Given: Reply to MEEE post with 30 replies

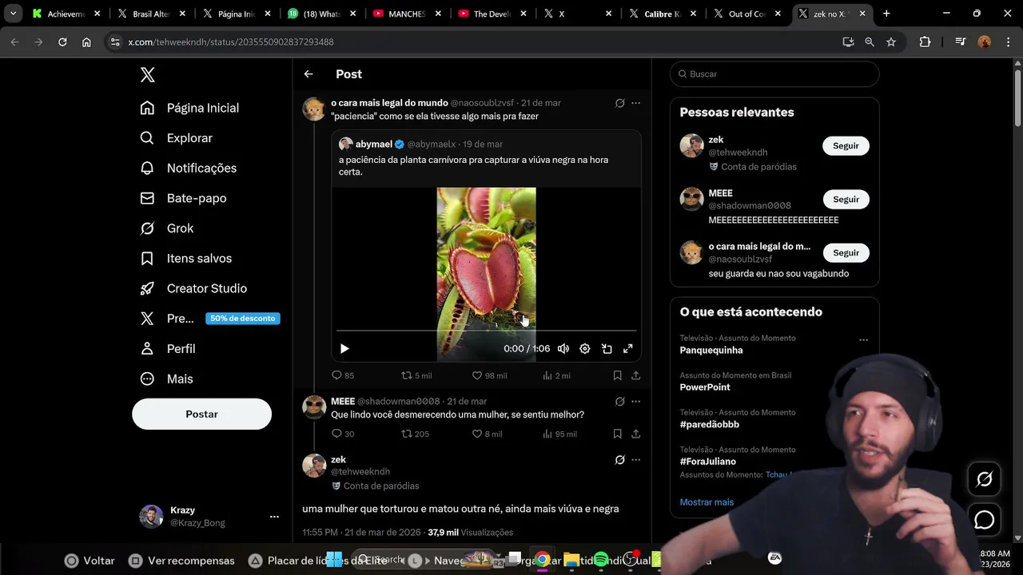Looking at the screenshot, I should [x=343, y=434].
